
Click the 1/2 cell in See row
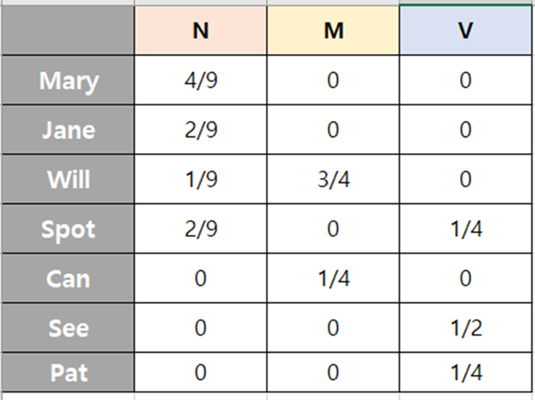click(x=466, y=327)
